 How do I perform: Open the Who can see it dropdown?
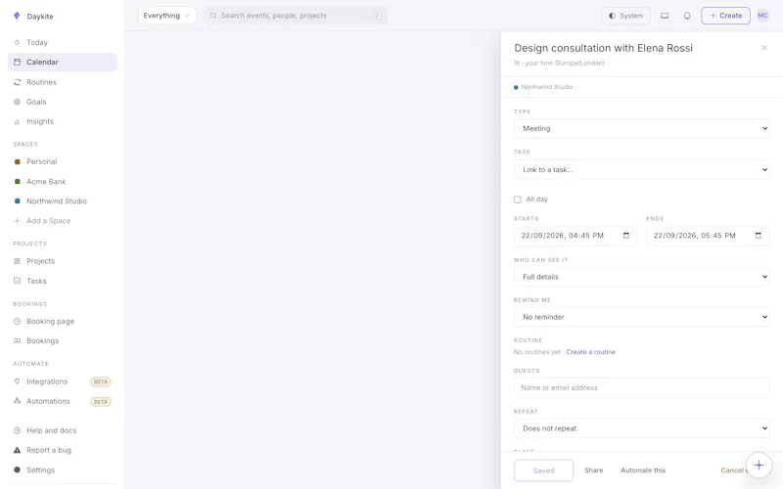[x=641, y=277]
